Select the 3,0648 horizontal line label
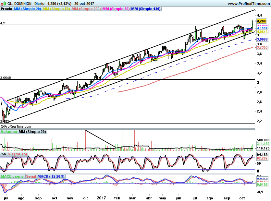The height and width of the screenshot is (201, 271). [x=6, y=78]
